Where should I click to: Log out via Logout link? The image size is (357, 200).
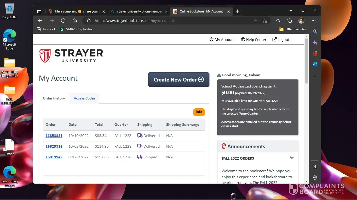pyautogui.click(x=281, y=40)
